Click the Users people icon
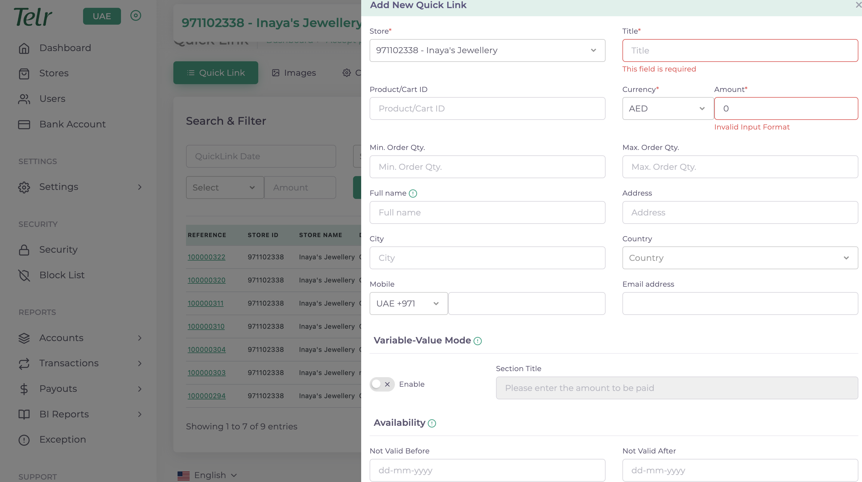 [x=24, y=99]
